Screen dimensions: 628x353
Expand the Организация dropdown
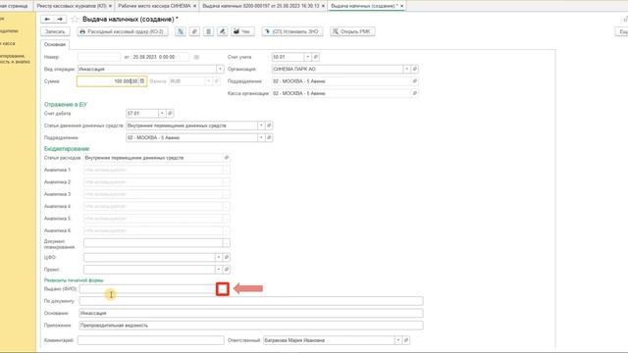(x=406, y=70)
